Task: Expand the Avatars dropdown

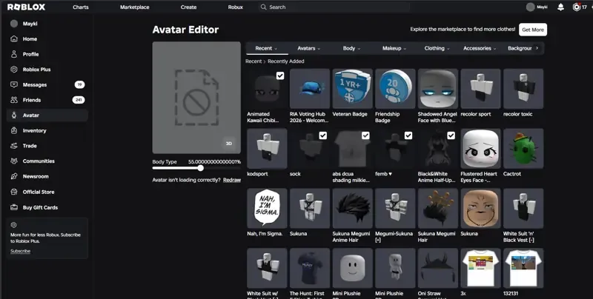Action: click(x=308, y=48)
